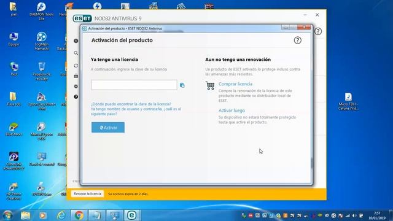The image size is (393, 221).
Task: Open LogMeIn Hamachi desktop icon
Action: click(42, 41)
